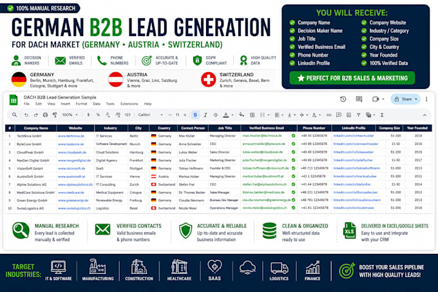Open version history clock icon
Image resolution: width=438 pixels, height=292 pixels.
(x=343, y=99)
